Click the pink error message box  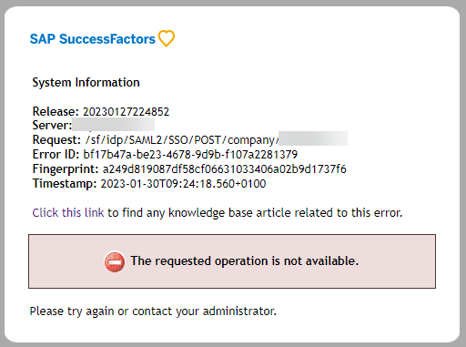[232, 261]
